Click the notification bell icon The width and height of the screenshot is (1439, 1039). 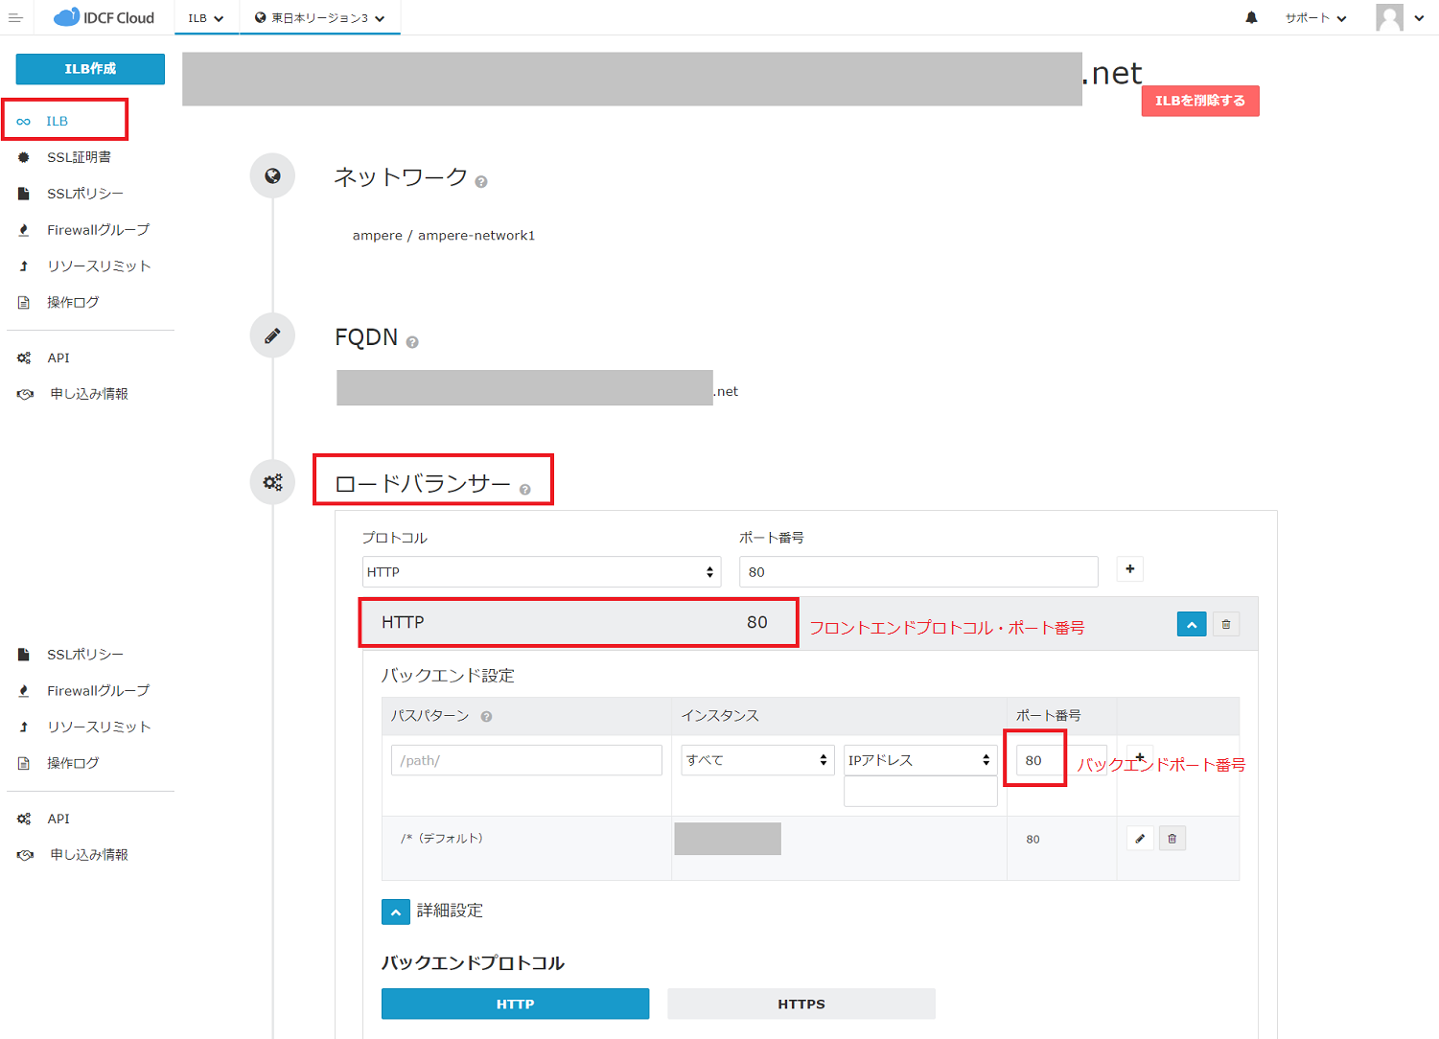pos(1251,17)
